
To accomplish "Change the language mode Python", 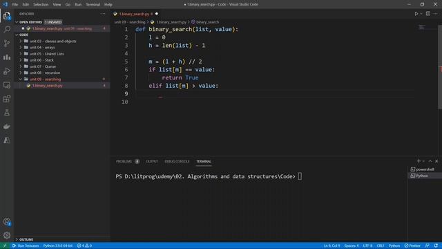I will pos(394,246).
